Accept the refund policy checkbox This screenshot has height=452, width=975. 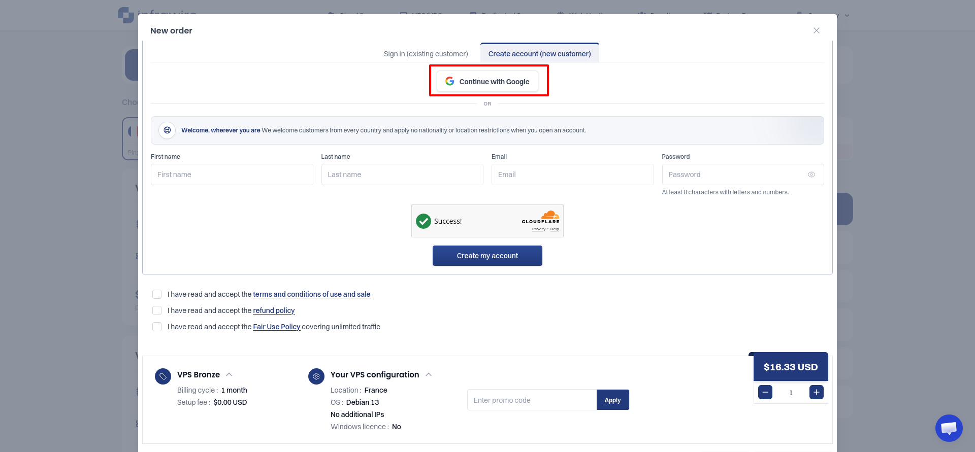click(157, 310)
